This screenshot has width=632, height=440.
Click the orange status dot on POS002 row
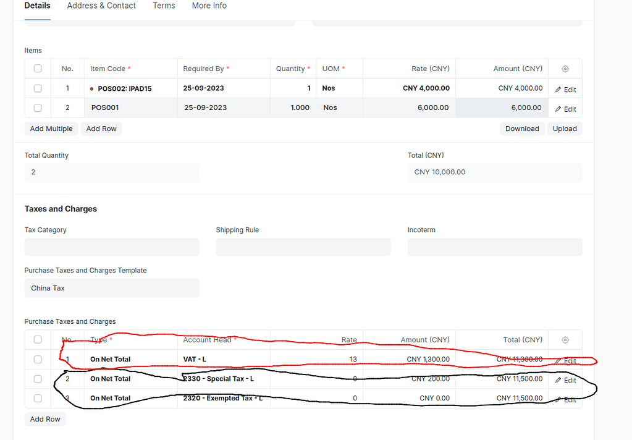(x=92, y=89)
